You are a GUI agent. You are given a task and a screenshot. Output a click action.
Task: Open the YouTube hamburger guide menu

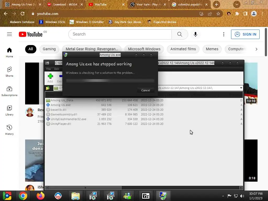[x=9, y=34]
